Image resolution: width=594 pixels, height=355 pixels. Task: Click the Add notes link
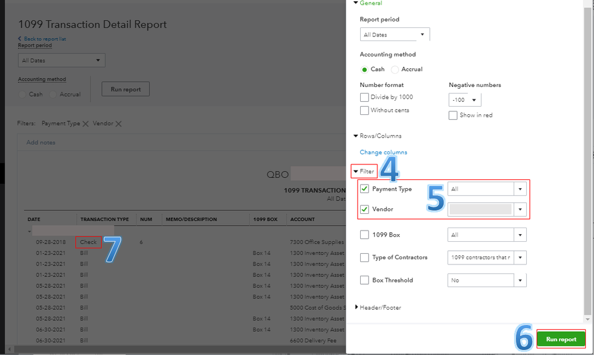click(41, 142)
